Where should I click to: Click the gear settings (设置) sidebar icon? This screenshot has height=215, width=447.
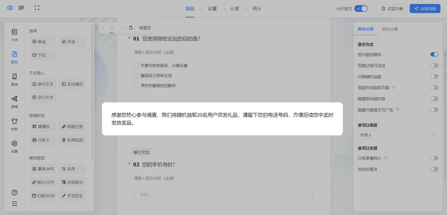coord(14,146)
